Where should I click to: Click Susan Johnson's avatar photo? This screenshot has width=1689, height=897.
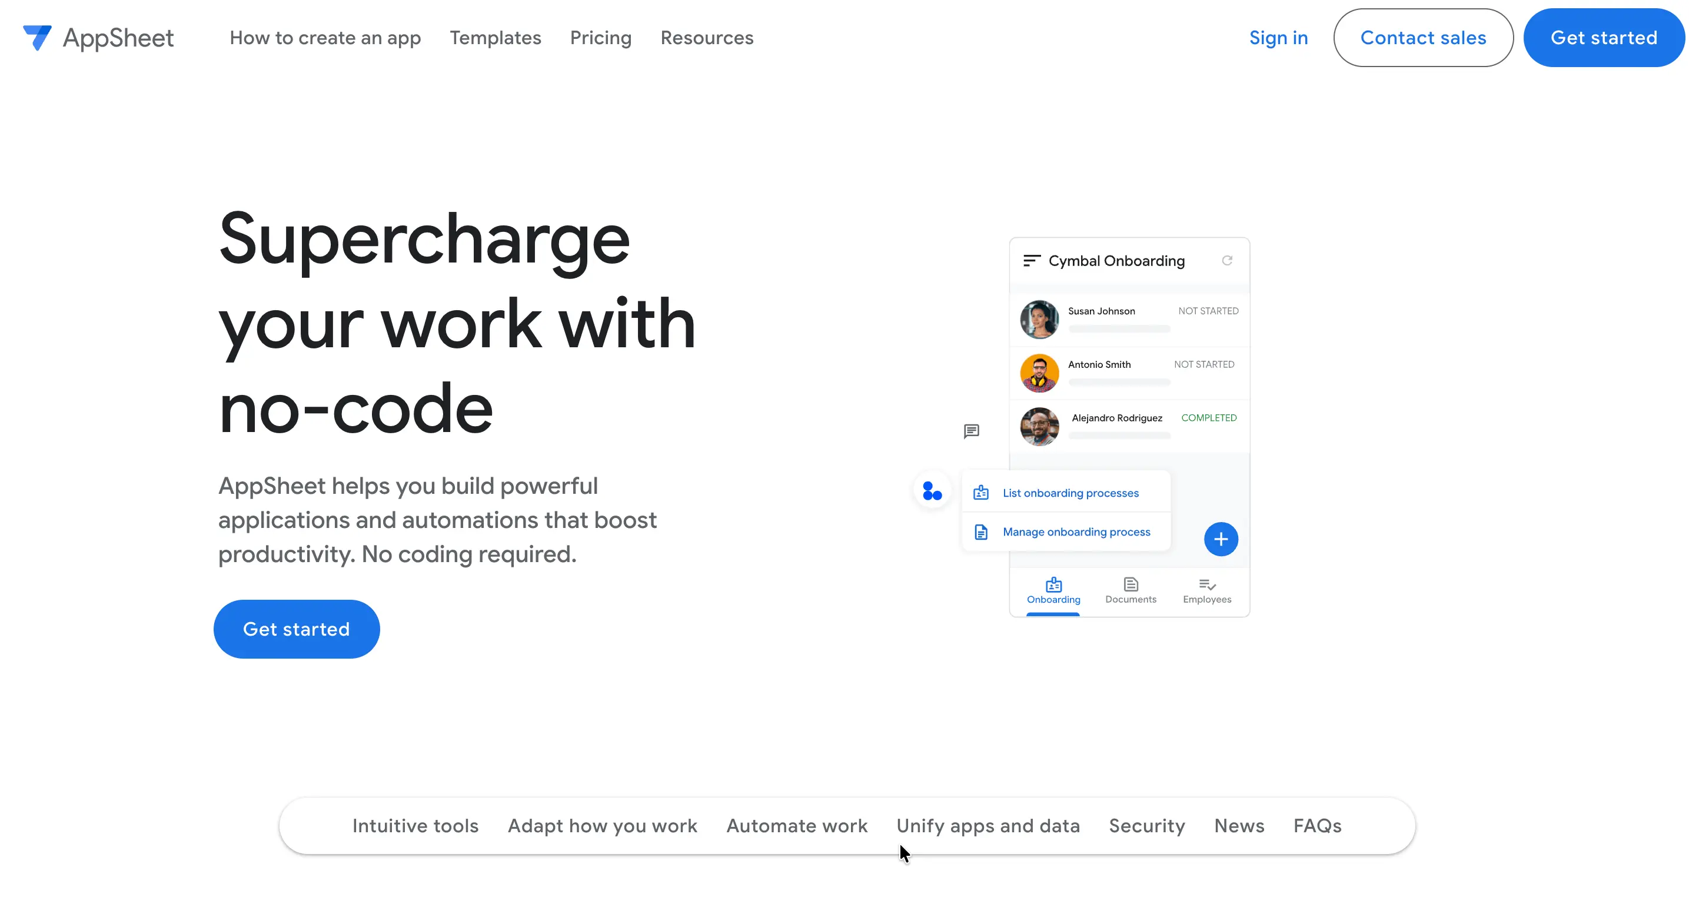pos(1039,320)
